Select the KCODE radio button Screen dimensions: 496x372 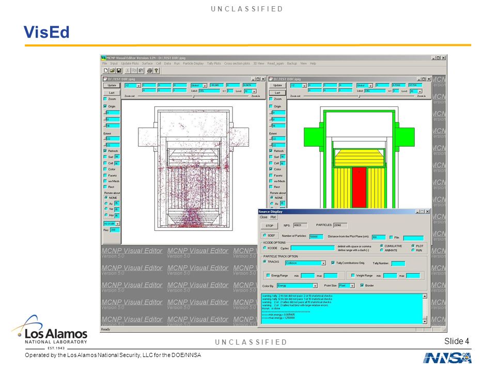(265, 248)
